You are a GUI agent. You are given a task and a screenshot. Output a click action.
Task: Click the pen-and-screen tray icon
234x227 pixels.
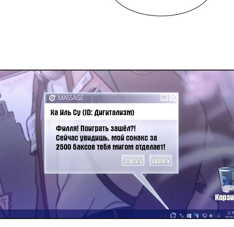click(196, 216)
